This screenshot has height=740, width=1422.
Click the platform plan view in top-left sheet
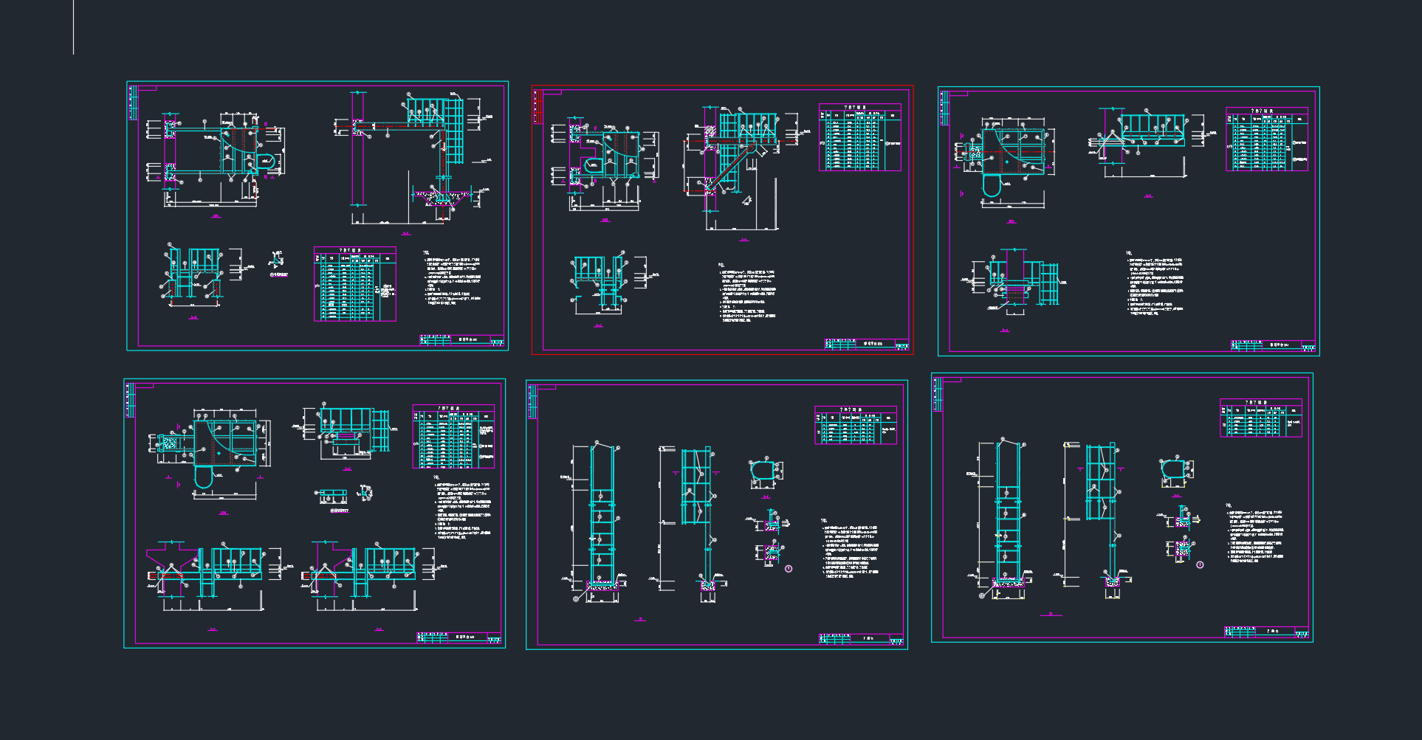point(214,151)
